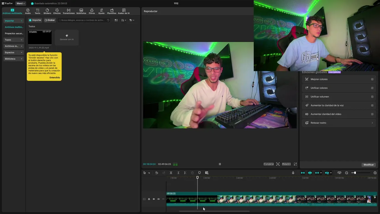Viewport: 380px width, 214px height.
Task: Select the 2025-11-1...19-25.mp4 media thumbnail
Action: coord(40,37)
